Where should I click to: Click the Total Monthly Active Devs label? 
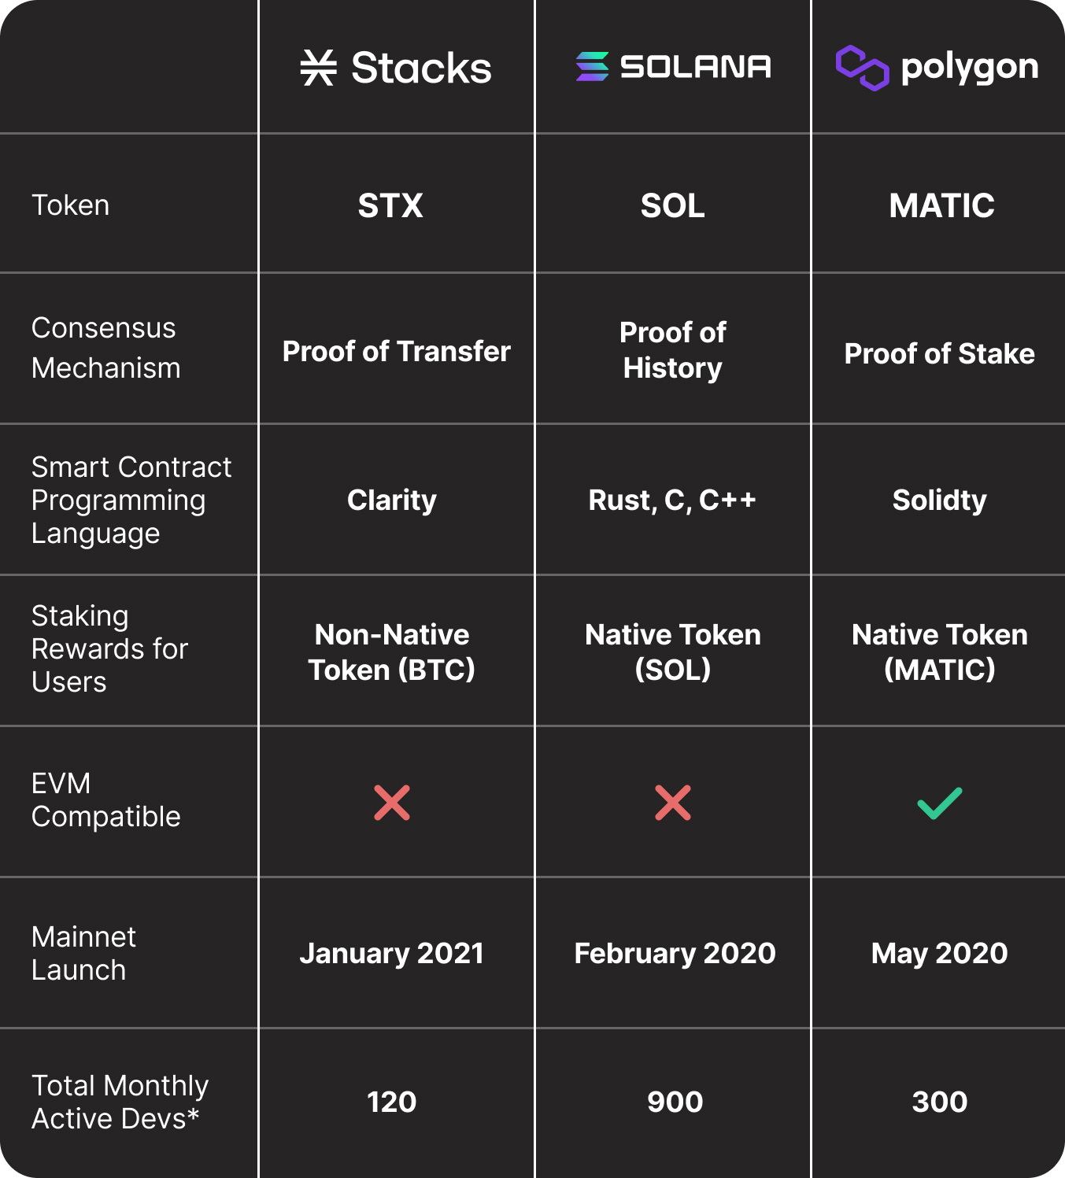click(120, 1102)
